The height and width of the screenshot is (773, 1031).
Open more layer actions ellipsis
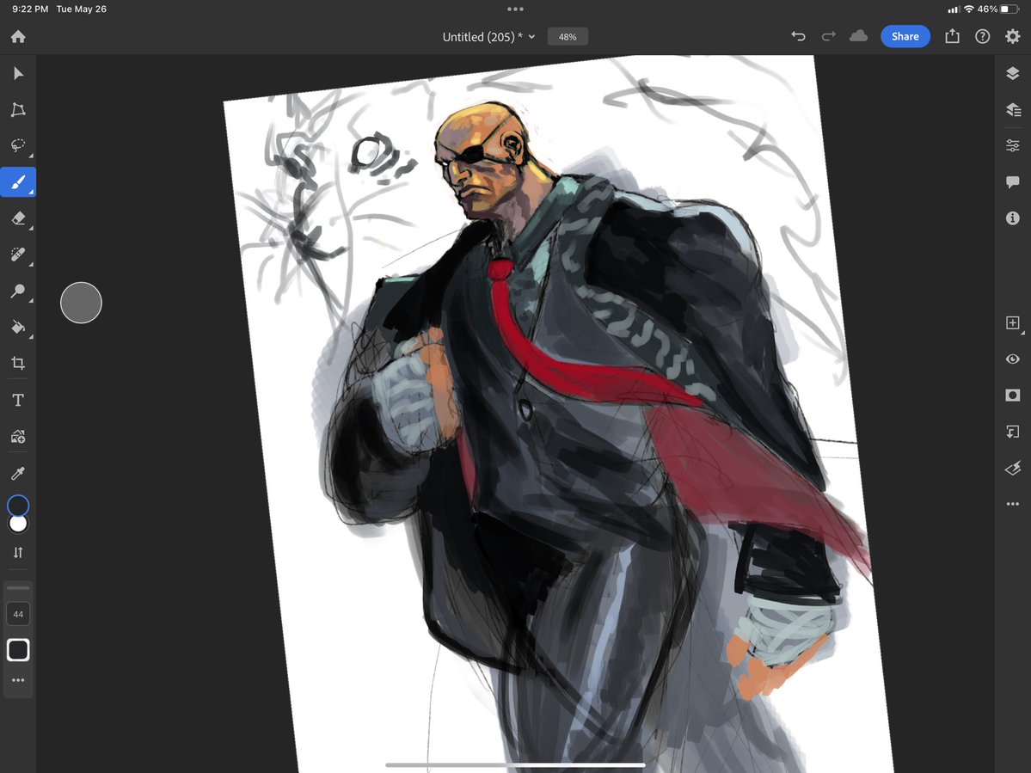click(x=1013, y=504)
